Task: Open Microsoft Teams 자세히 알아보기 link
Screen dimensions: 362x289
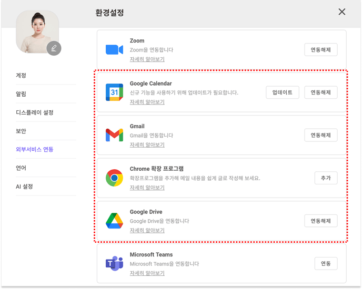Action: coord(147,273)
